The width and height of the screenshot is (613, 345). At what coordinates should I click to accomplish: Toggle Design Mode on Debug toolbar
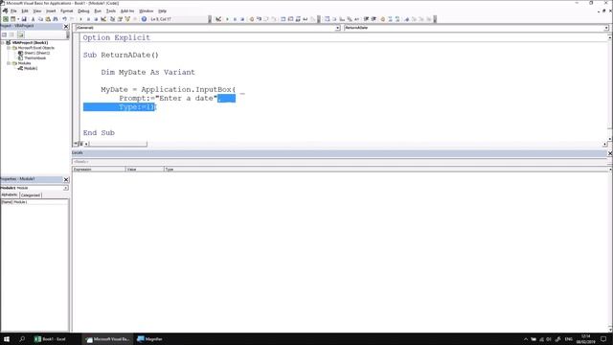click(218, 19)
